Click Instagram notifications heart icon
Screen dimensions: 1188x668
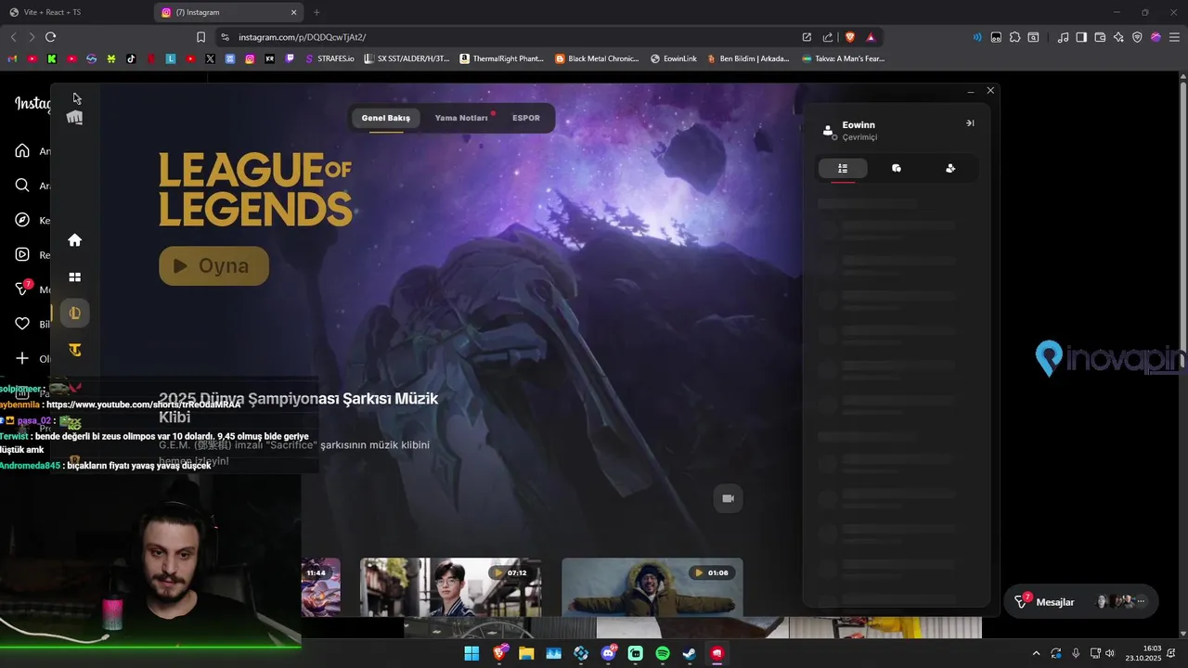(22, 324)
